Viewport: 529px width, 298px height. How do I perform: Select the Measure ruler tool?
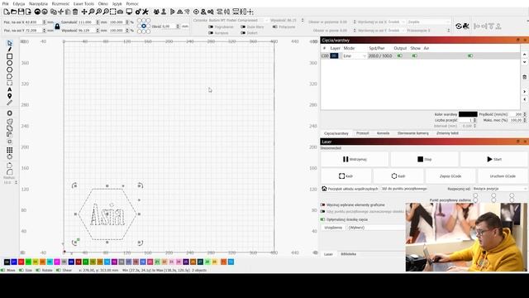pos(9,103)
